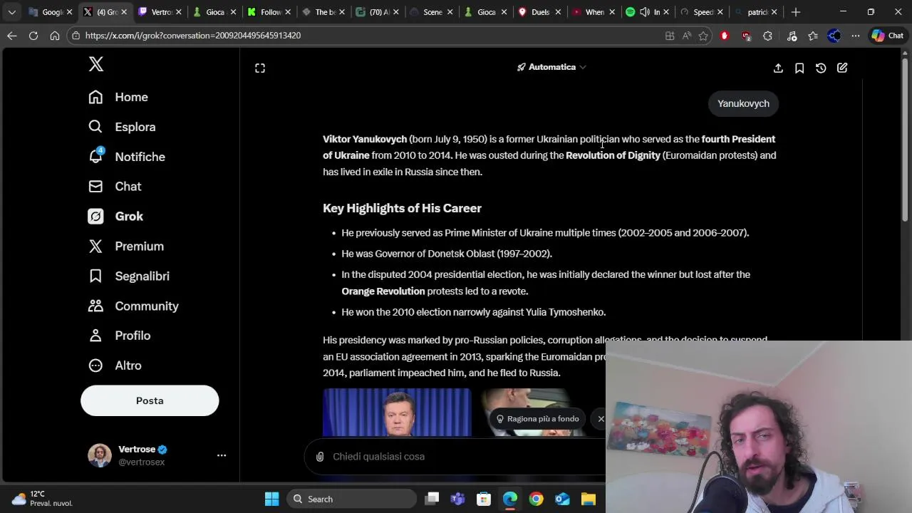The image size is (912, 513).
Task: Open Esplora search page
Action: pos(122,127)
